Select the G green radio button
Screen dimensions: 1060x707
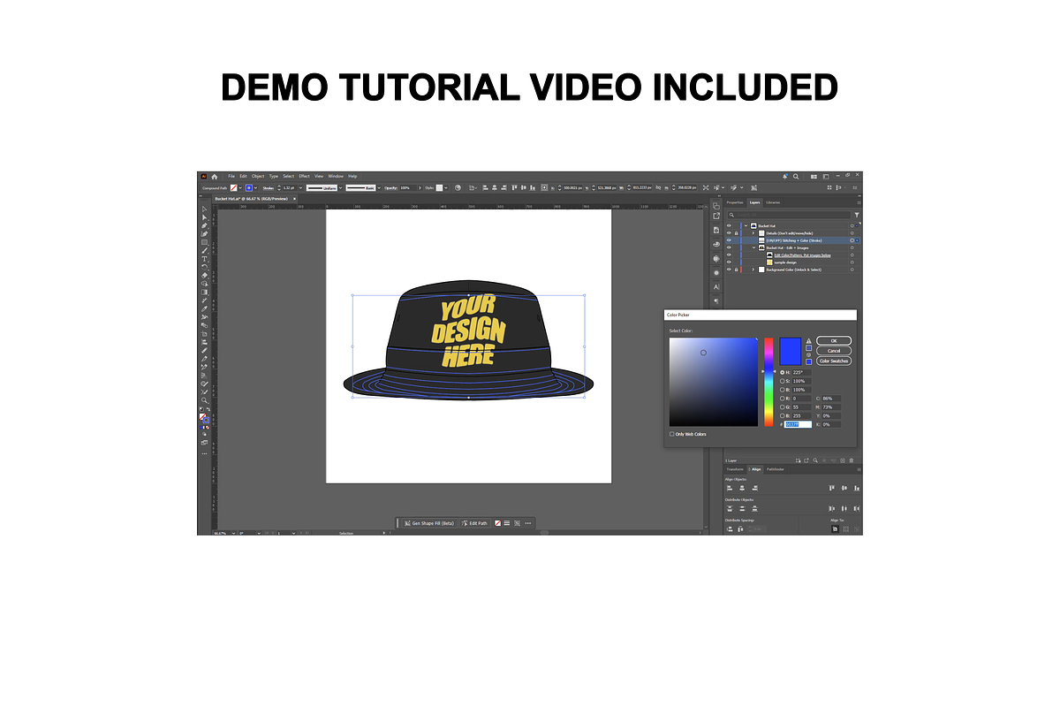pyautogui.click(x=782, y=407)
